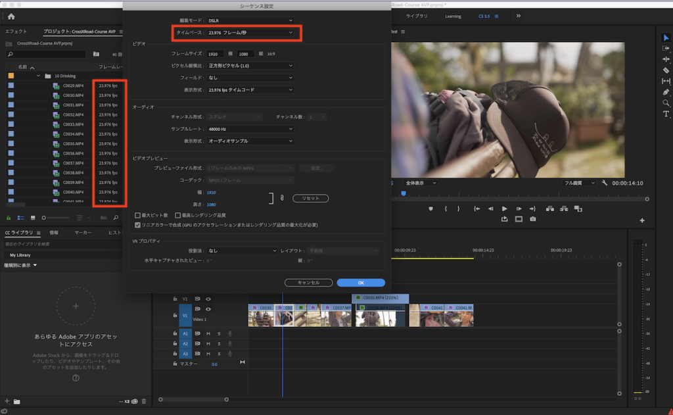Click the Export Frame camera icon below the monitor

532,219
